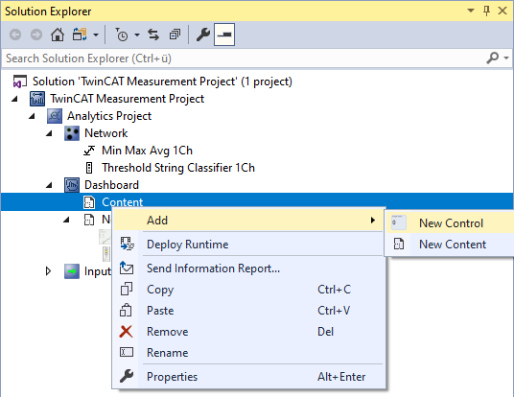This screenshot has height=397, width=514.
Task: Click the red X Remove icon
Action: pos(126,332)
